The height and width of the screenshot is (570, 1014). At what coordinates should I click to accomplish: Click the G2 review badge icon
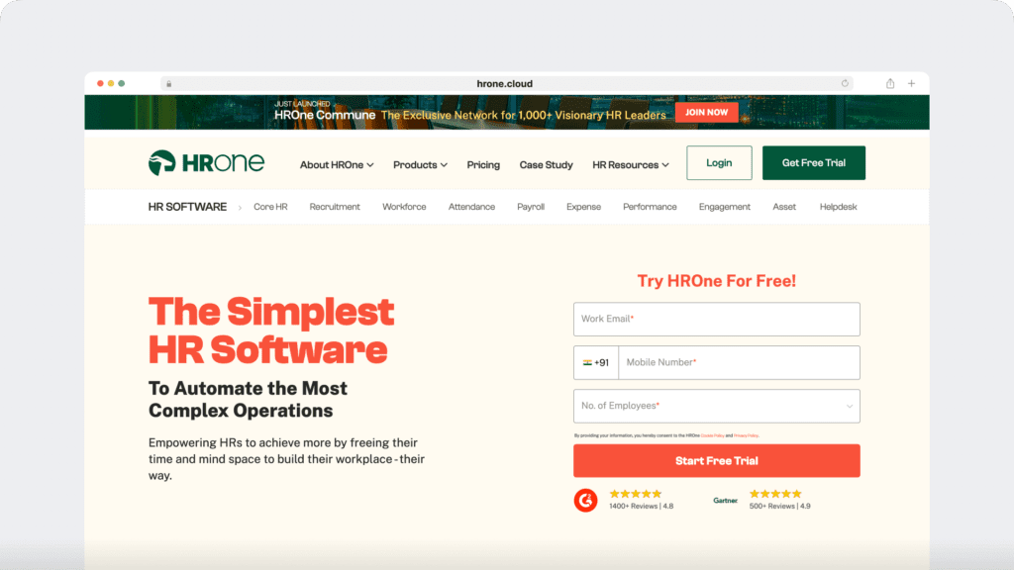pos(585,501)
